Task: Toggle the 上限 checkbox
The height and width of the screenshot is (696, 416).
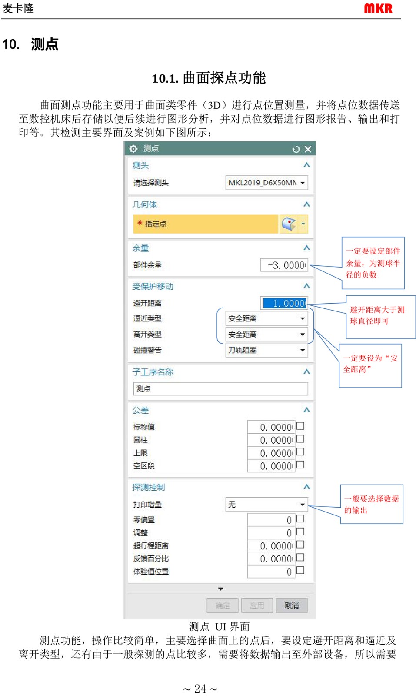Action: click(x=300, y=452)
